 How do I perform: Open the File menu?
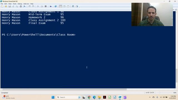tap(2, 4)
